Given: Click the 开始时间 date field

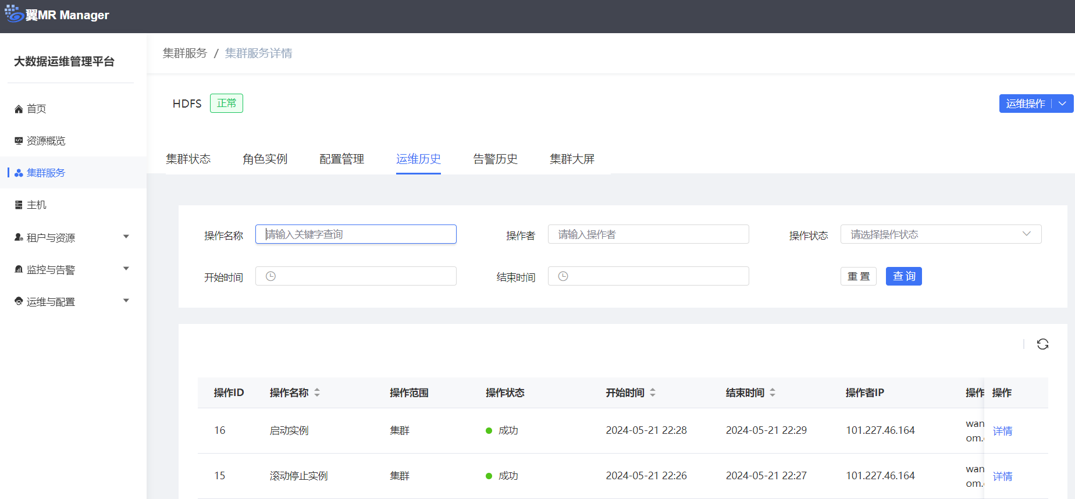Looking at the screenshot, I should pos(356,276).
